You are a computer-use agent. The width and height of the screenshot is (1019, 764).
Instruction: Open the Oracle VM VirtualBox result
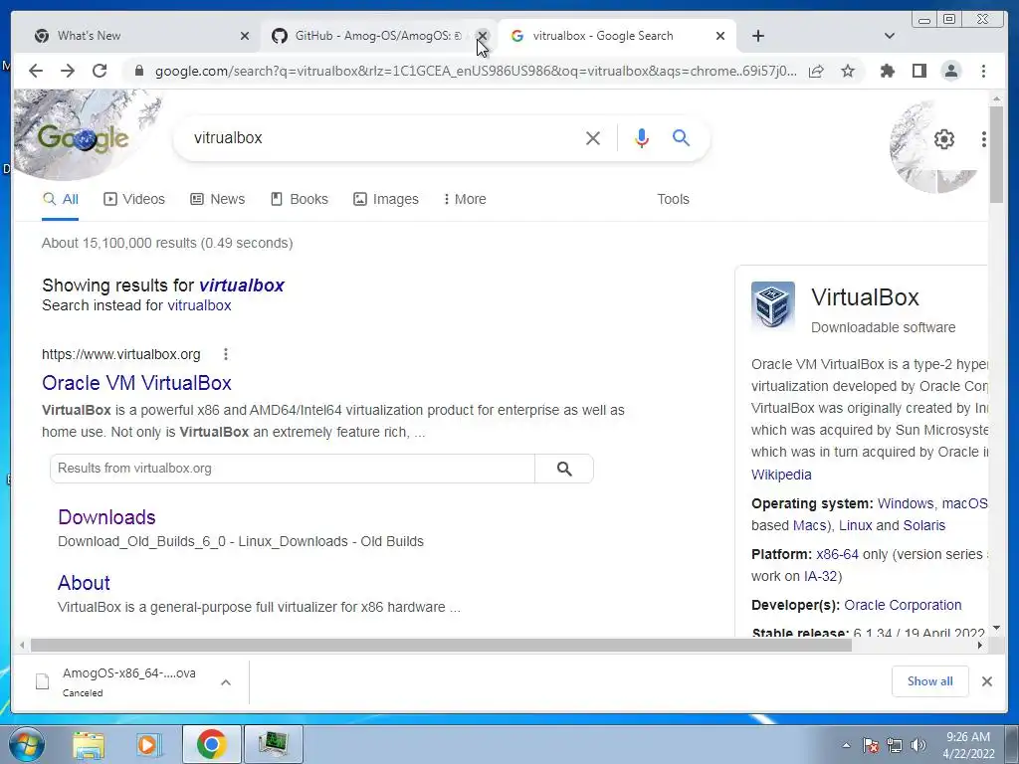pyautogui.click(x=136, y=383)
